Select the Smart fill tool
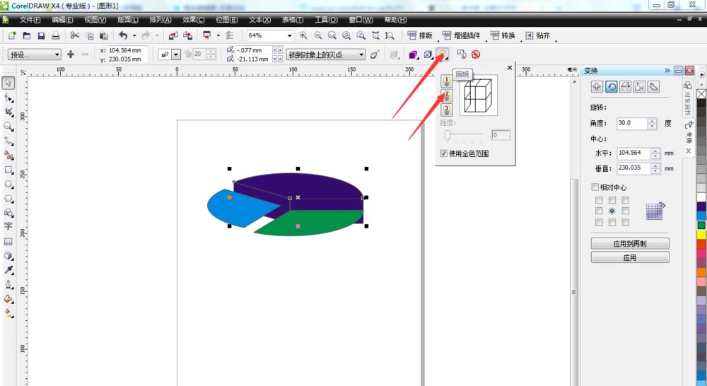 (x=8, y=155)
